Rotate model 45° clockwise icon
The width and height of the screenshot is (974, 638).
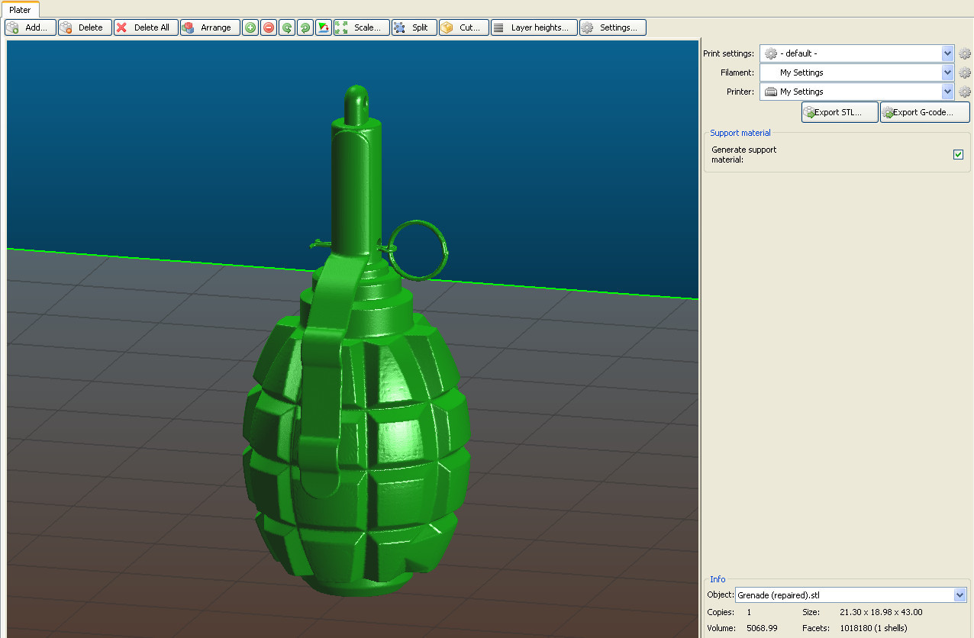pos(305,27)
